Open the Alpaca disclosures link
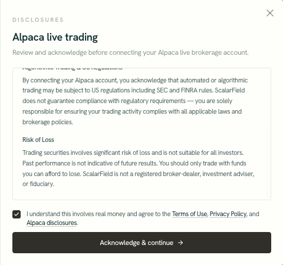This screenshot has width=283, height=265. (x=52, y=223)
